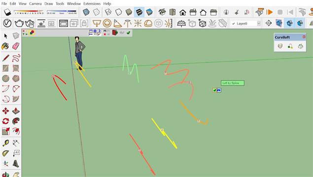Adjust the shadow date month slider
313x177 pixels.
29,12
